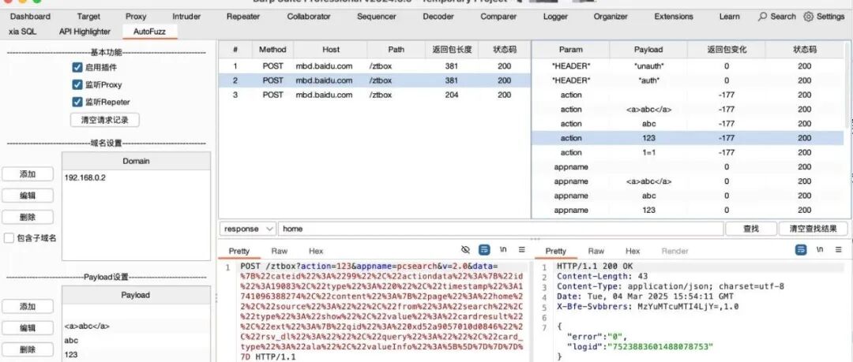Select <a>abc</a> in the left Payload list
Image resolution: width=853 pixels, height=362 pixels.
[136, 327]
